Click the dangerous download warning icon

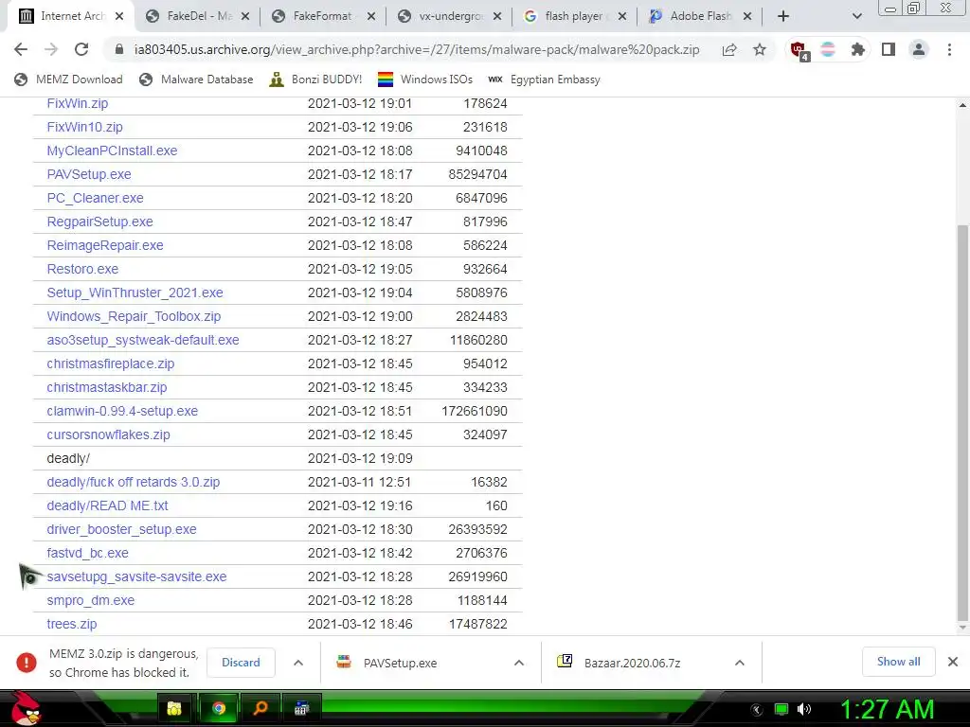26,663
